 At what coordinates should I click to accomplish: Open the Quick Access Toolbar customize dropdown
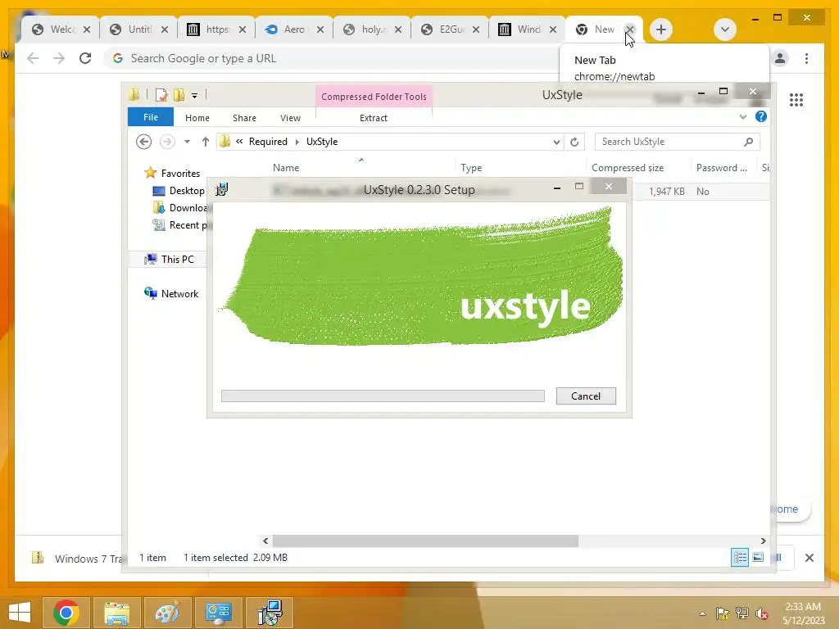pos(195,96)
